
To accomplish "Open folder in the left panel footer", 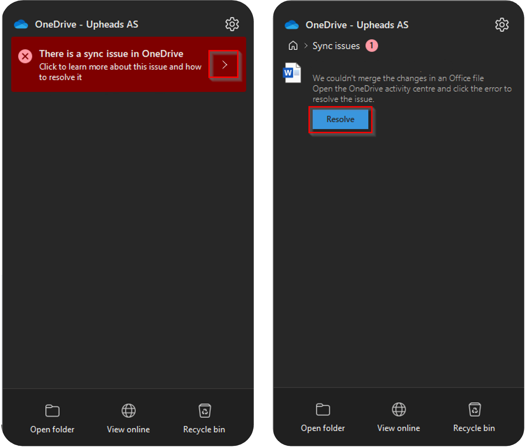I will click(x=52, y=418).
